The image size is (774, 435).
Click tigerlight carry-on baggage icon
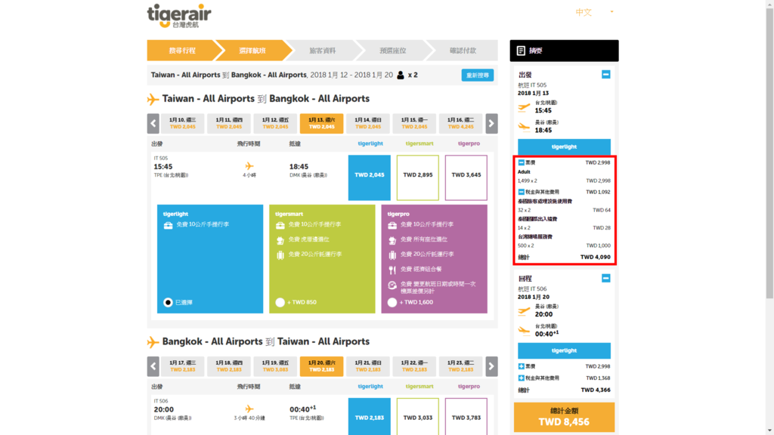click(168, 225)
